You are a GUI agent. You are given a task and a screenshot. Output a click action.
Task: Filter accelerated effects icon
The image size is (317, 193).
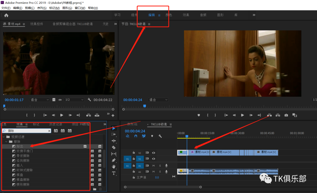point(56,131)
